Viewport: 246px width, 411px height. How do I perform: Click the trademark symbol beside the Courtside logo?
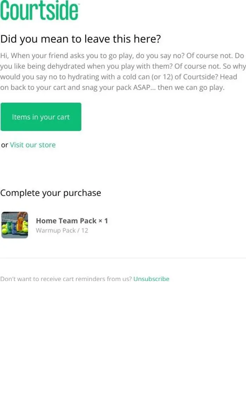(x=79, y=4)
